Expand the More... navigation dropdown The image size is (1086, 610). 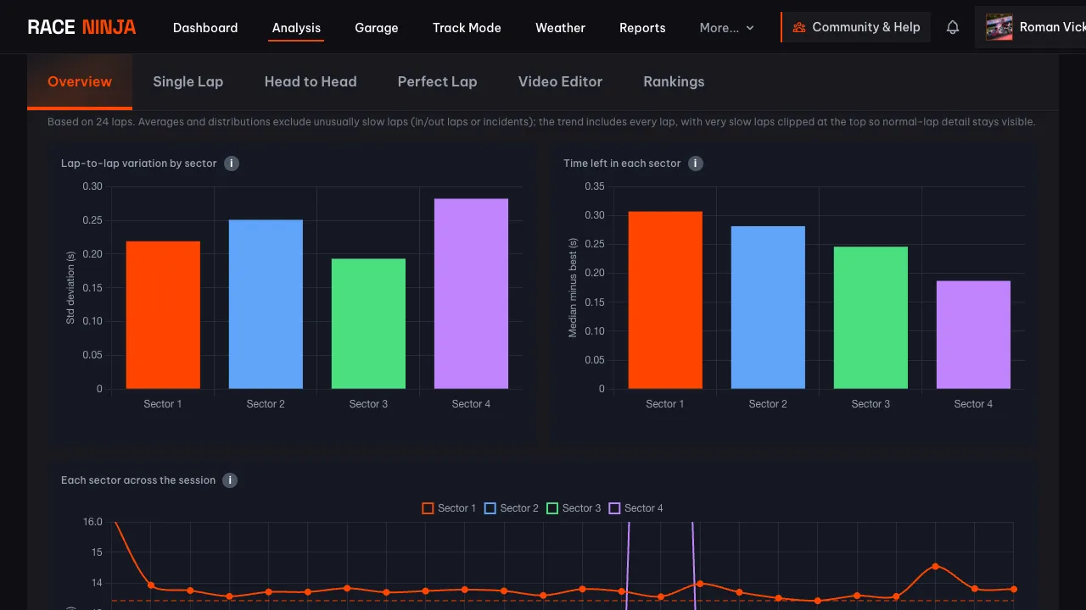click(727, 27)
